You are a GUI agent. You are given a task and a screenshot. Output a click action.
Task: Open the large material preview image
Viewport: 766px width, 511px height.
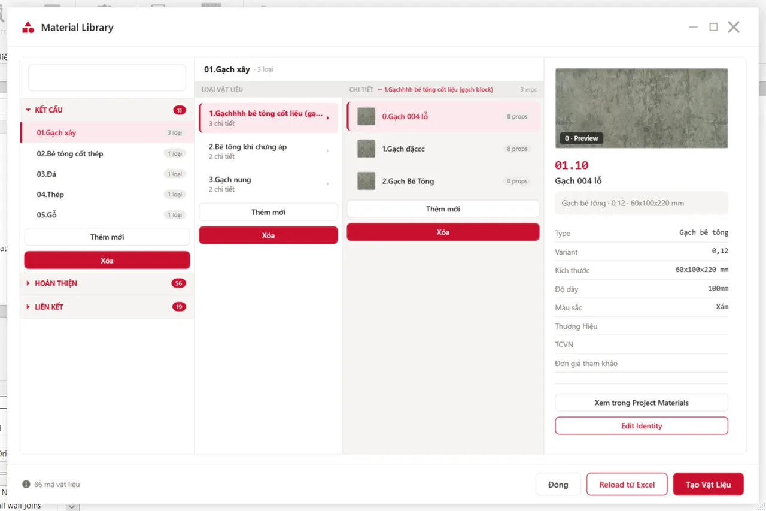coord(642,108)
